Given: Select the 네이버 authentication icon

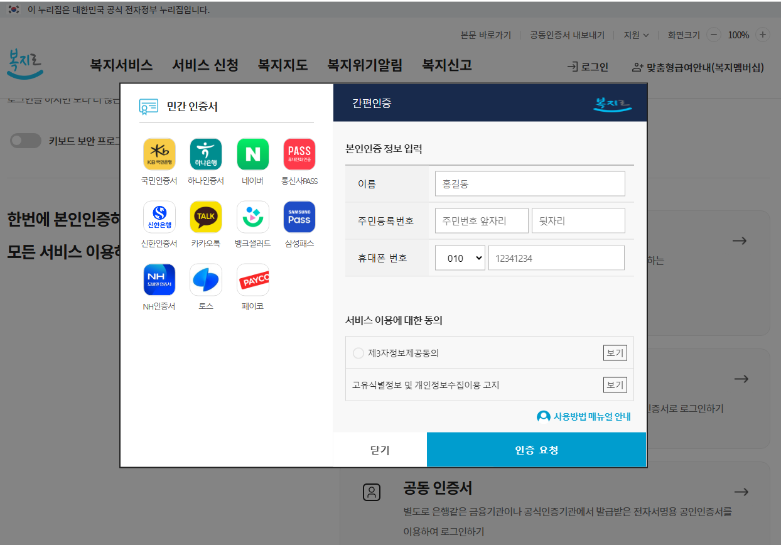Looking at the screenshot, I should pyautogui.click(x=253, y=154).
